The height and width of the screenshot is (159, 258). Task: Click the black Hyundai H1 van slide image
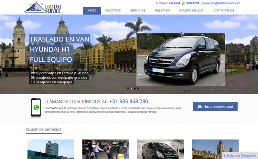[181, 59]
